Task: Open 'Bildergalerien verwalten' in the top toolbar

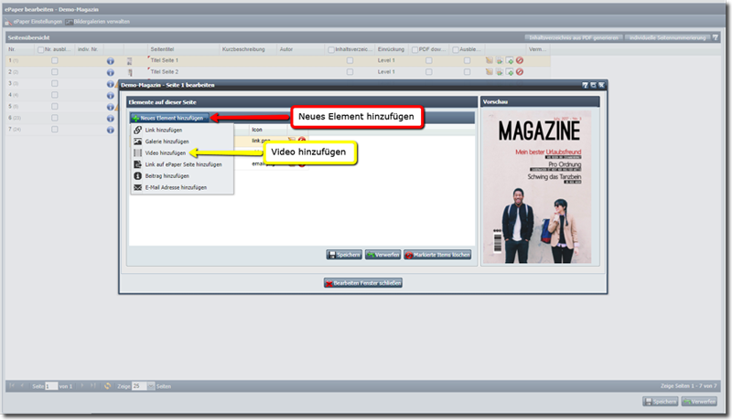Action: pos(98,22)
